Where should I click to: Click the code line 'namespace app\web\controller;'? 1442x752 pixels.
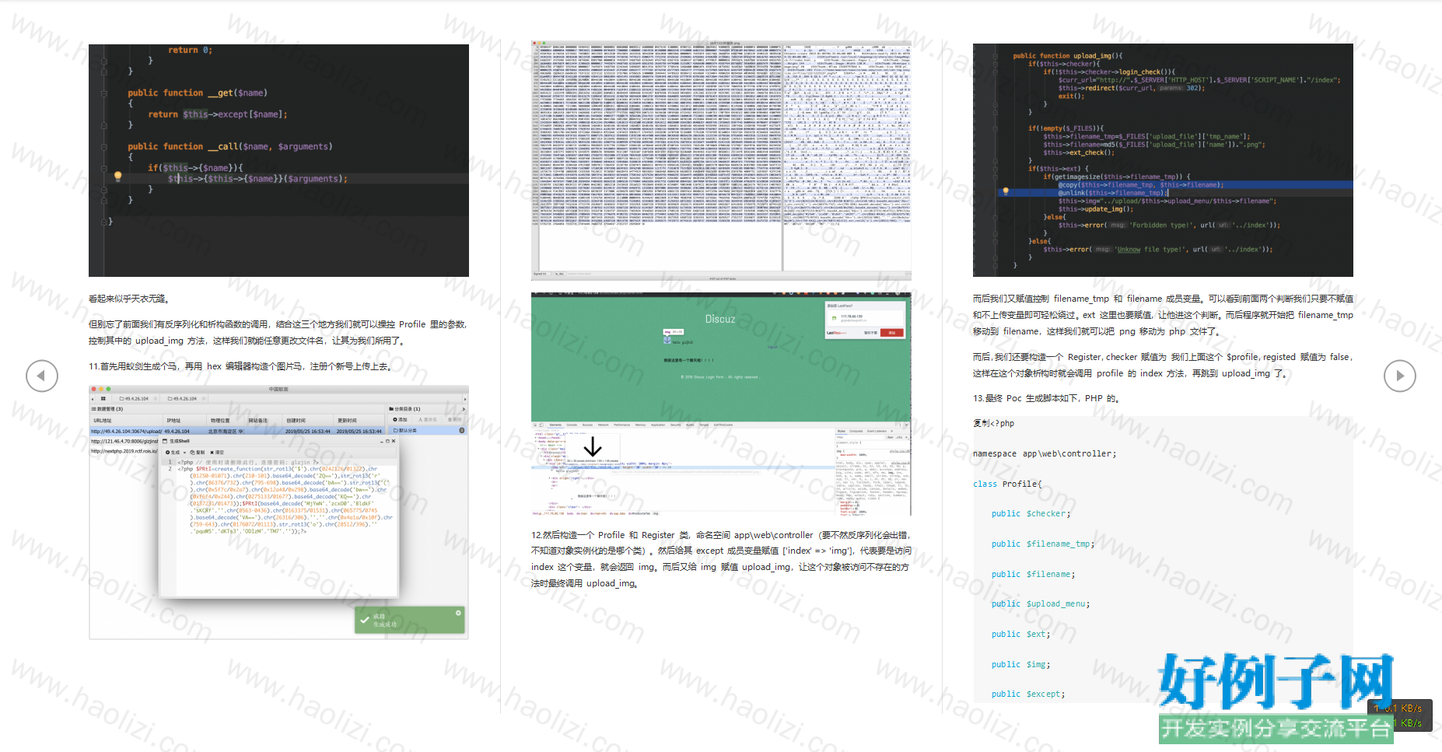[x=1045, y=453]
